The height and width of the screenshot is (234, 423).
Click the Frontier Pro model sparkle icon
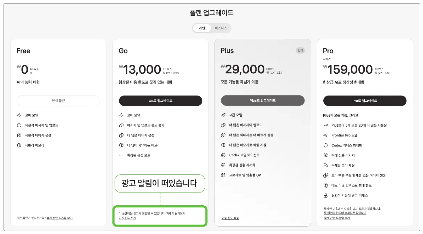pyautogui.click(x=326, y=135)
